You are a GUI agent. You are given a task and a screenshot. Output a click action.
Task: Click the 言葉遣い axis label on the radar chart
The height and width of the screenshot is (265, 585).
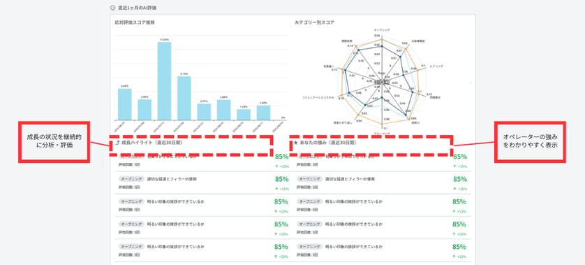click(328, 66)
